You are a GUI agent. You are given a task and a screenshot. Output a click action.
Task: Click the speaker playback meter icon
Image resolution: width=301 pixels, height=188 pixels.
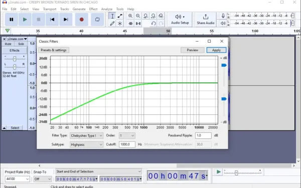[223, 24]
